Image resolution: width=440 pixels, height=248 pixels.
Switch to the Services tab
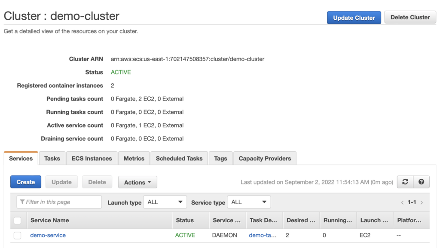pyautogui.click(x=21, y=159)
